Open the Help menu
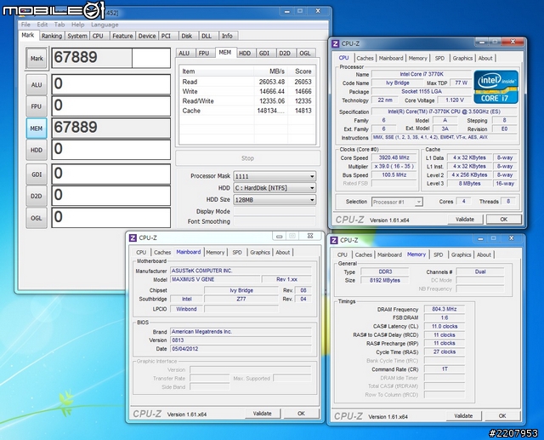The width and height of the screenshot is (544, 440). point(77,25)
